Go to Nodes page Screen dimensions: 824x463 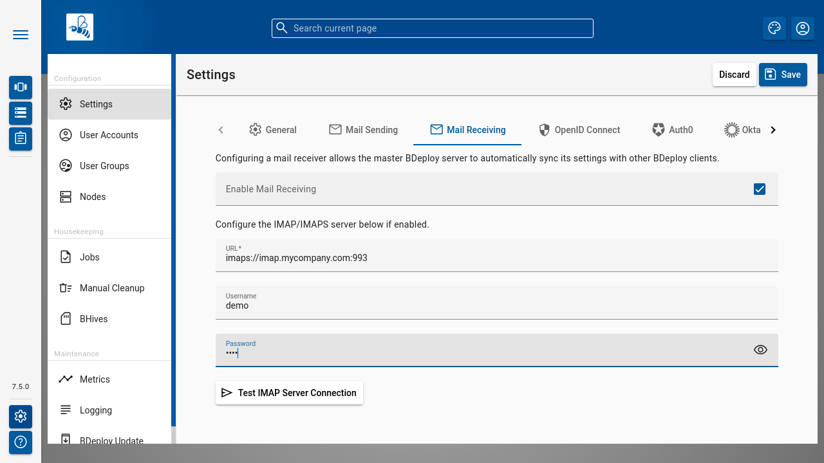click(109, 197)
